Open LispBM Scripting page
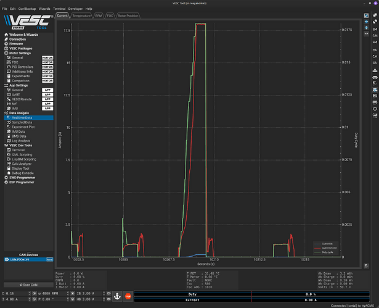 click(x=24, y=159)
